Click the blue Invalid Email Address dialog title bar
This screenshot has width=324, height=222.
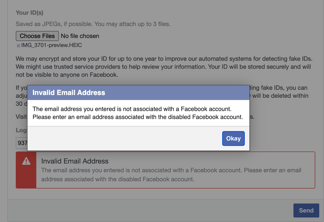click(x=138, y=92)
